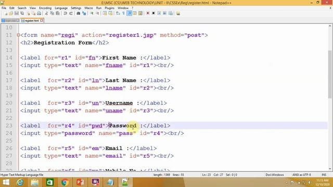Image resolution: width=333 pixels, height=187 pixels.
Task: Click 'INS' insert mode indicator
Action: click(324, 175)
